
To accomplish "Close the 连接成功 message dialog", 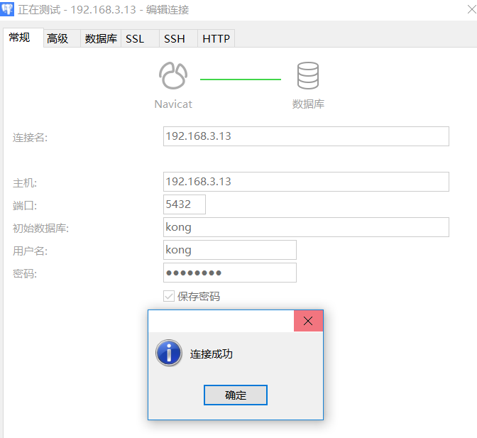I will click(x=308, y=321).
